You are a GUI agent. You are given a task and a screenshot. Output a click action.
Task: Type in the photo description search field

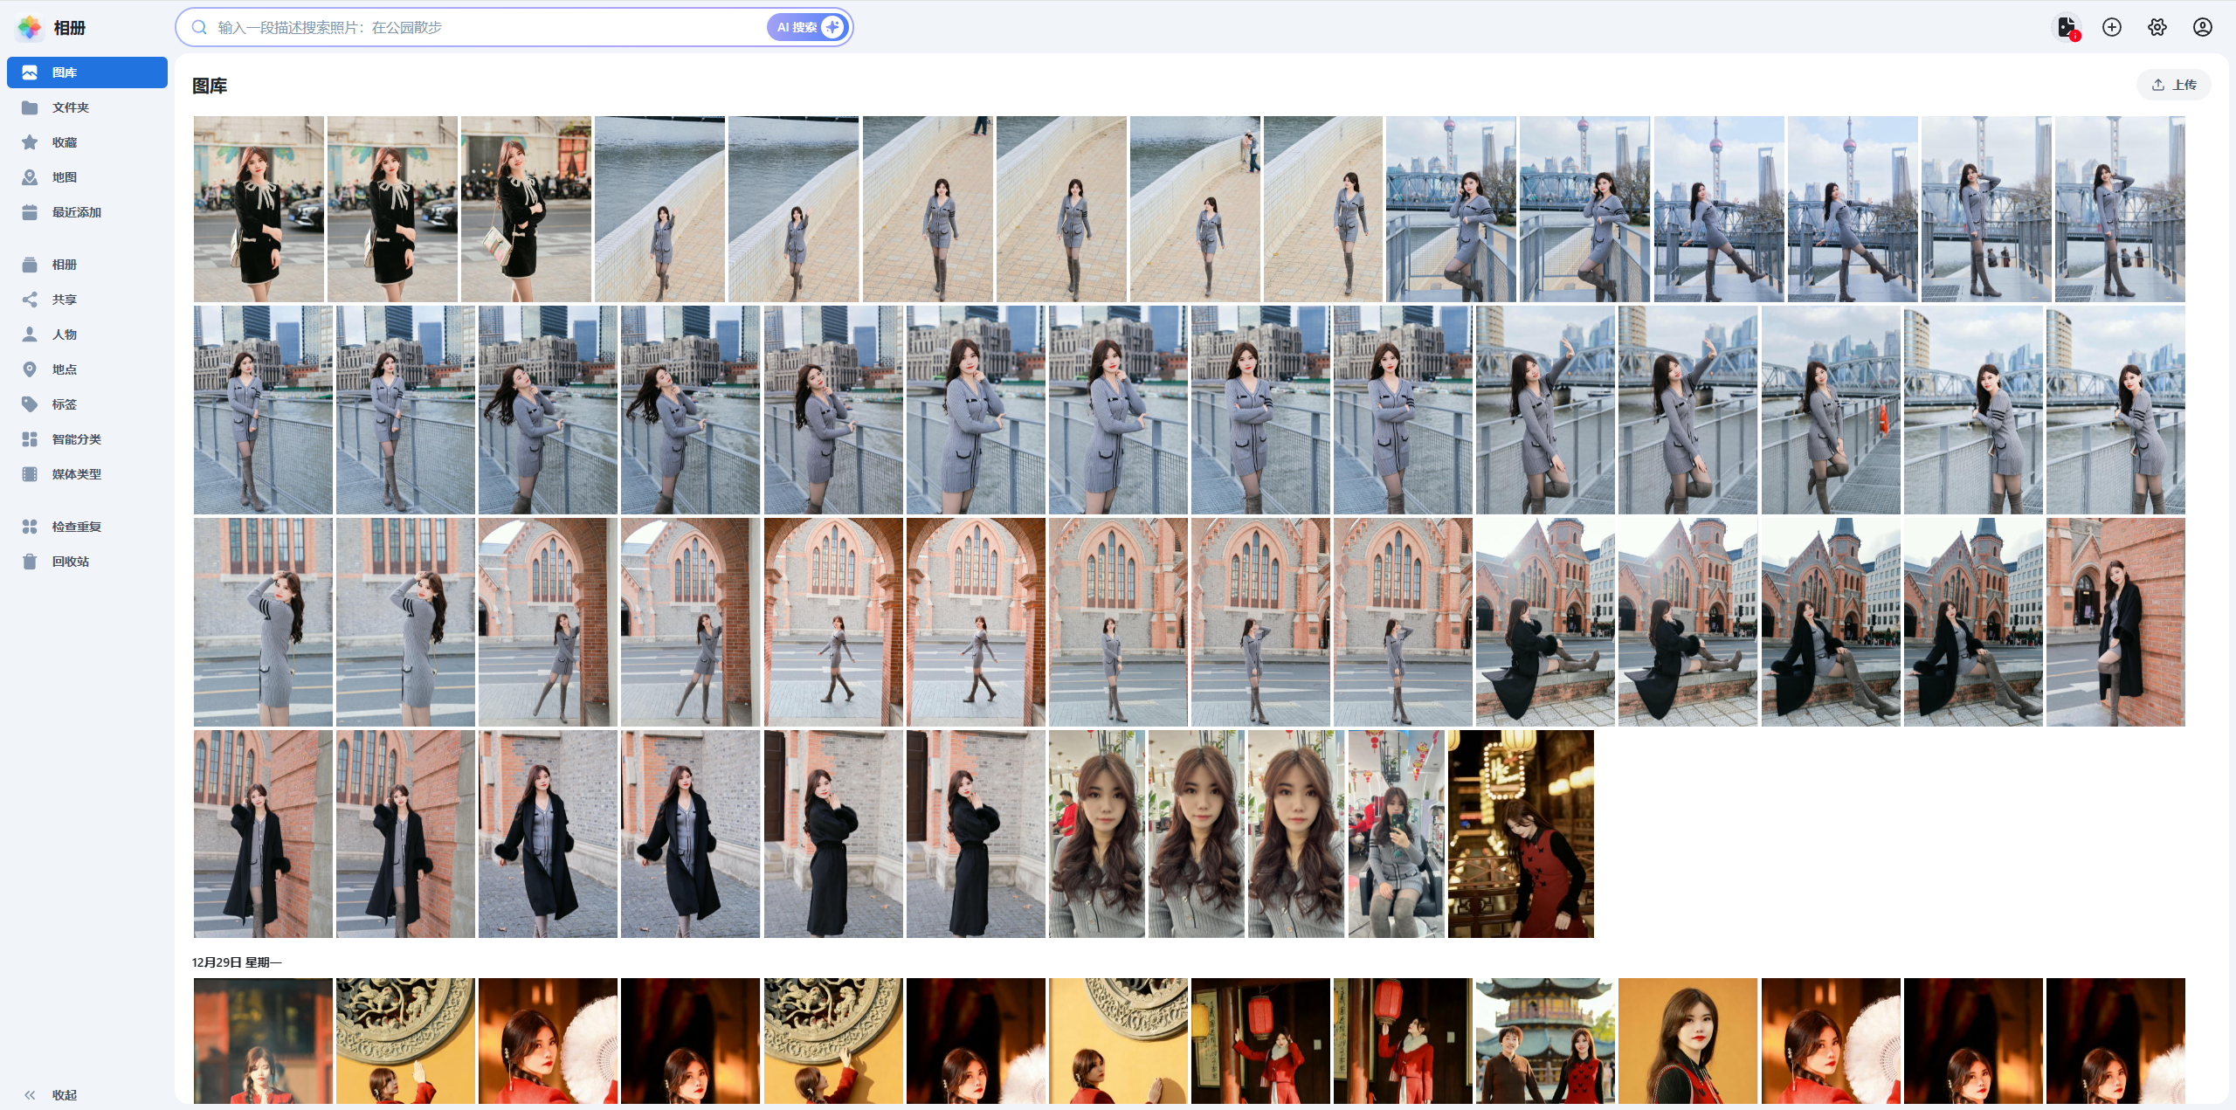[x=480, y=27]
